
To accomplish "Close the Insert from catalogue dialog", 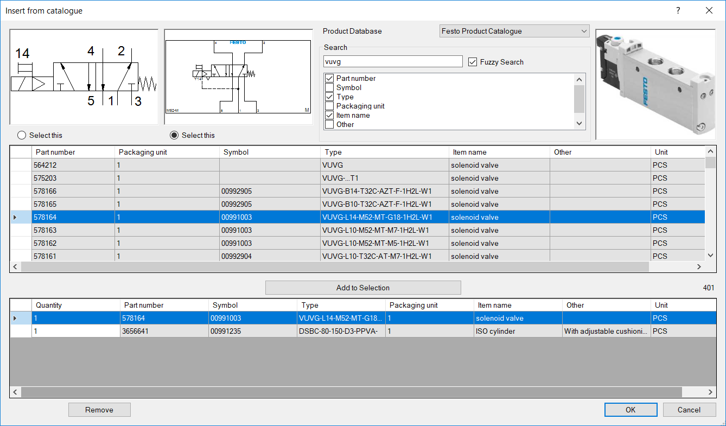I will tap(709, 10).
